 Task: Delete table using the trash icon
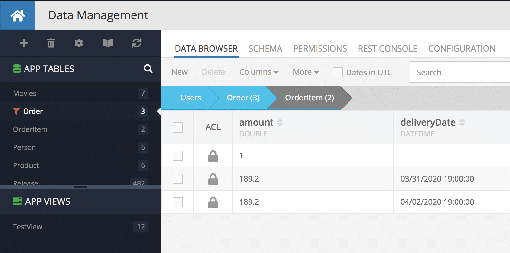(x=51, y=43)
